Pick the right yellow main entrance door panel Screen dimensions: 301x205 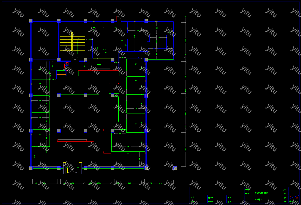tap(80, 168)
